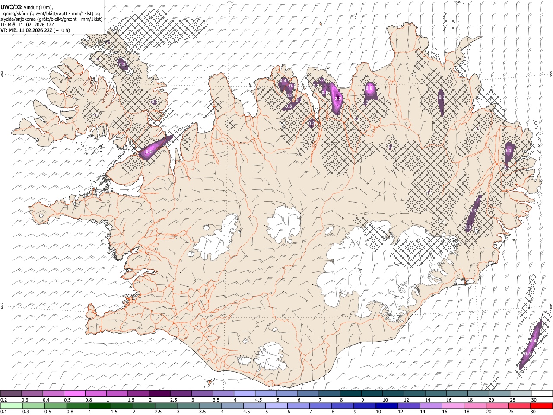The width and height of the screenshot is (553, 415).
Task: Click the IT initialization time line
Action: tap(27, 25)
